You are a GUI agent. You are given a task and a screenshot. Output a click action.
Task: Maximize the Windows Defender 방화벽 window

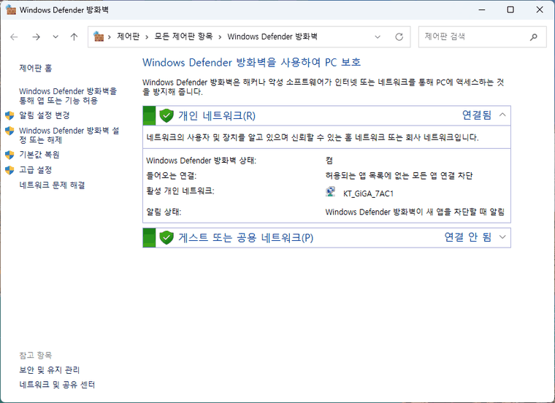510,10
